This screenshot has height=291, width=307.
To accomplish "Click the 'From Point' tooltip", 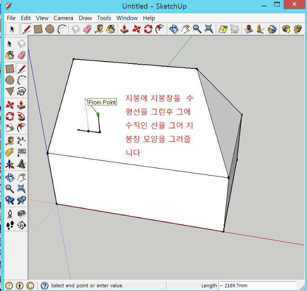I will coord(102,102).
